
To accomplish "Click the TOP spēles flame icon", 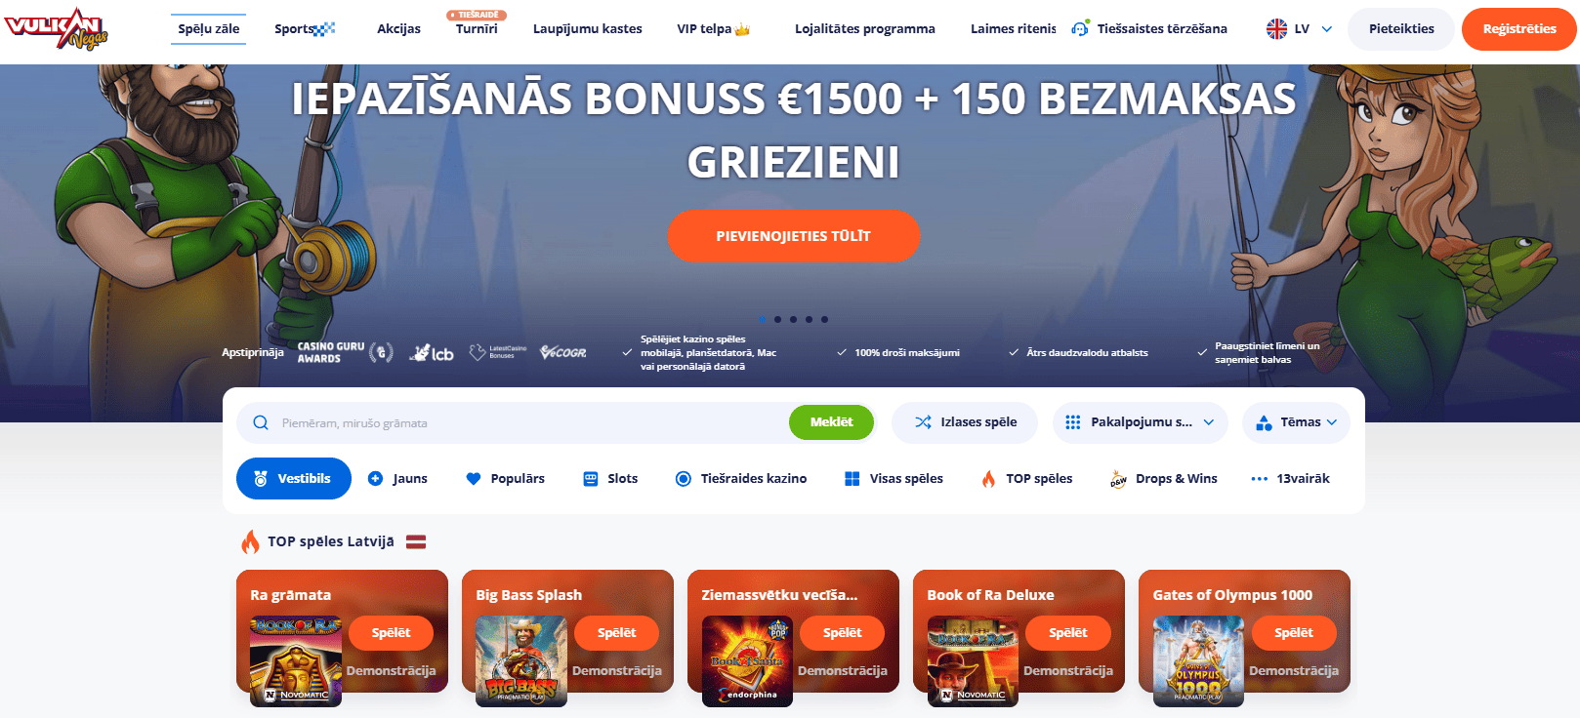I will tap(988, 478).
